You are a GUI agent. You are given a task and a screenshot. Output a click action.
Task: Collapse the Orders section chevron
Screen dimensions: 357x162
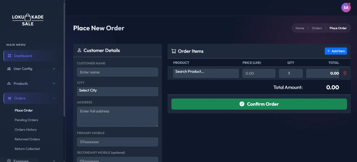54,98
